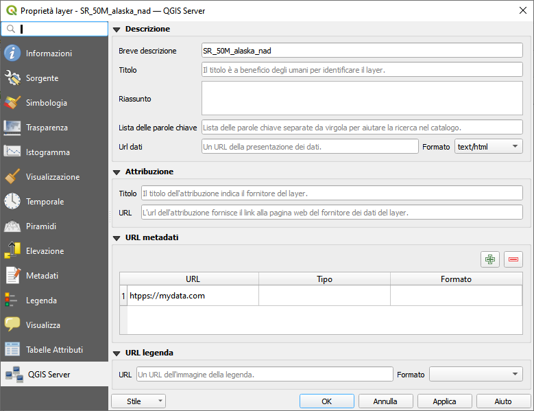This screenshot has width=534, height=411.
Task: Select the Istogramma chart icon
Action: (12, 152)
